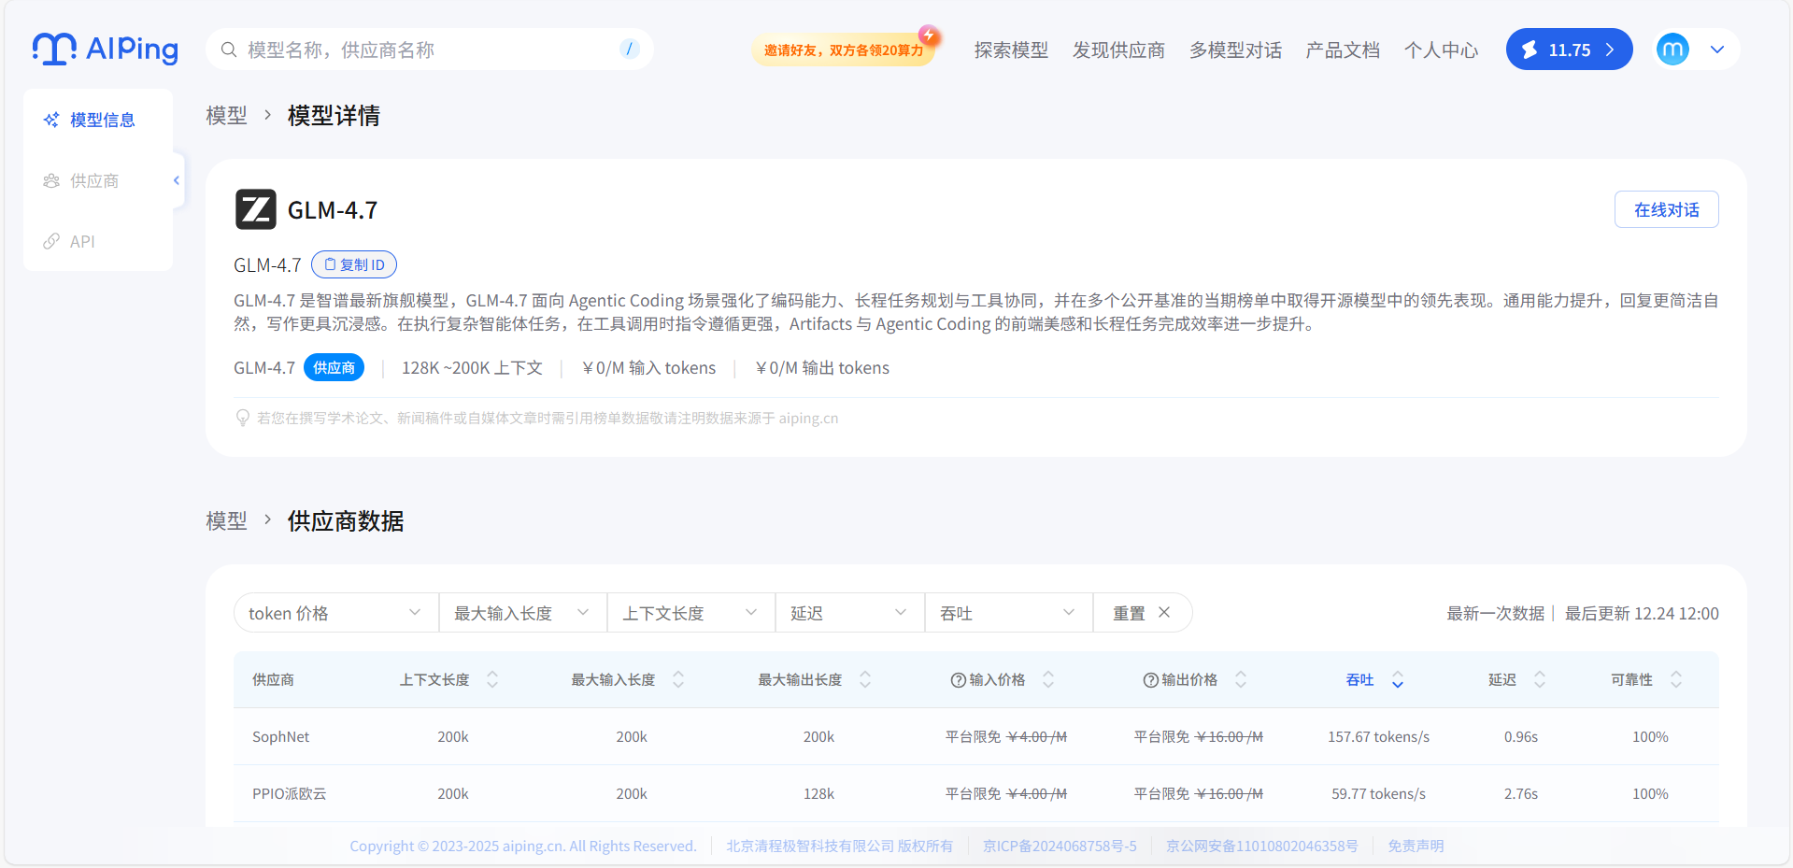Viewport: 1793px width, 868px height.
Task: Click the GLM-4.7 Z model logo
Action: pos(255,209)
